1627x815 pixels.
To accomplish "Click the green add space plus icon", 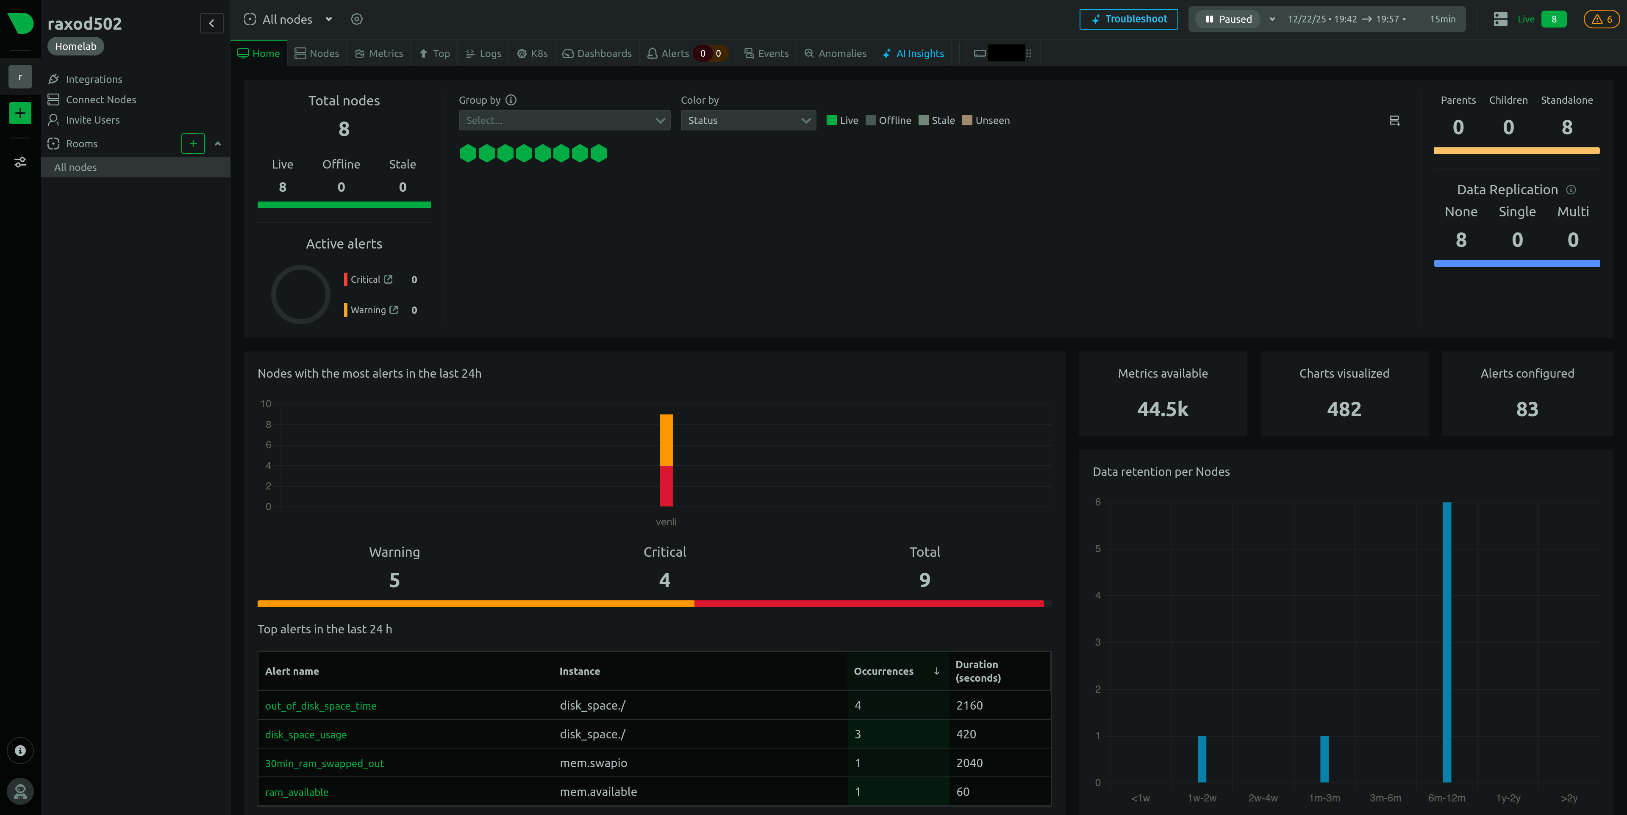I will pos(20,113).
